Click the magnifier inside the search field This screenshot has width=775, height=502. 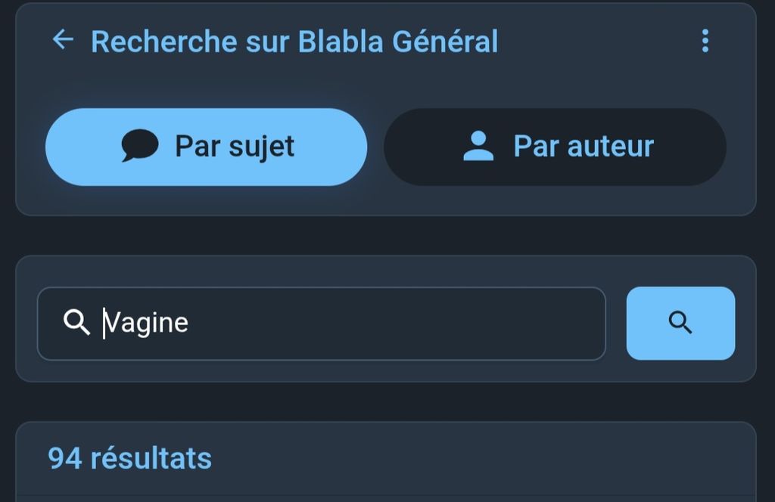76,323
